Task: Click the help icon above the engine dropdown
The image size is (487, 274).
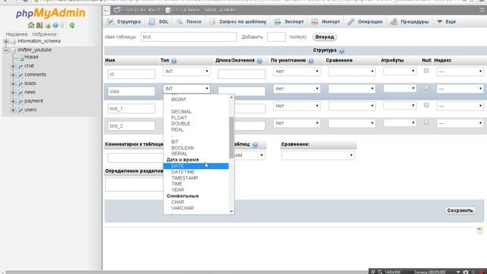Action: pos(255,145)
